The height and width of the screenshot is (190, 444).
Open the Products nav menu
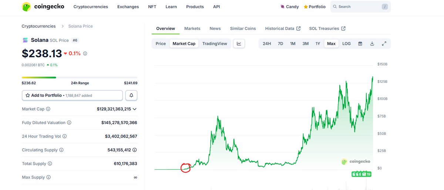195,7
